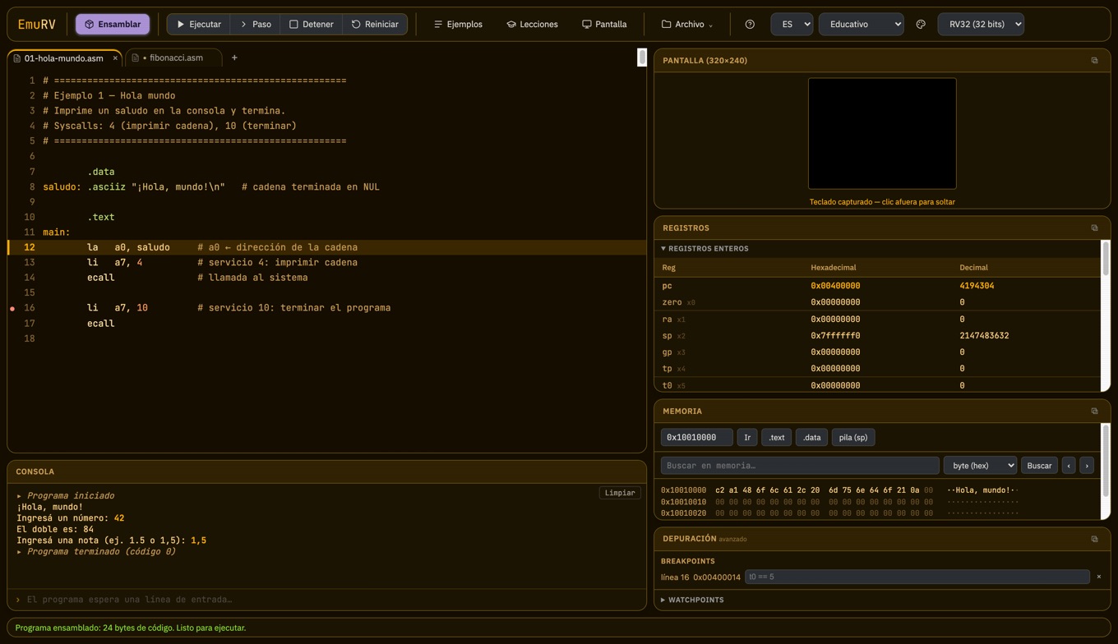
Task: Jump to the .text memory segment
Action: [776, 438]
